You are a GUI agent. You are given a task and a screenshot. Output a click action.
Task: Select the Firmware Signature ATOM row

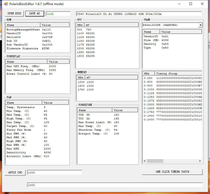(37, 48)
